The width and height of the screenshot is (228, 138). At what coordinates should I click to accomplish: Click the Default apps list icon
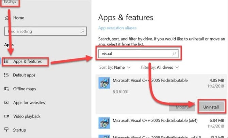click(x=6, y=75)
